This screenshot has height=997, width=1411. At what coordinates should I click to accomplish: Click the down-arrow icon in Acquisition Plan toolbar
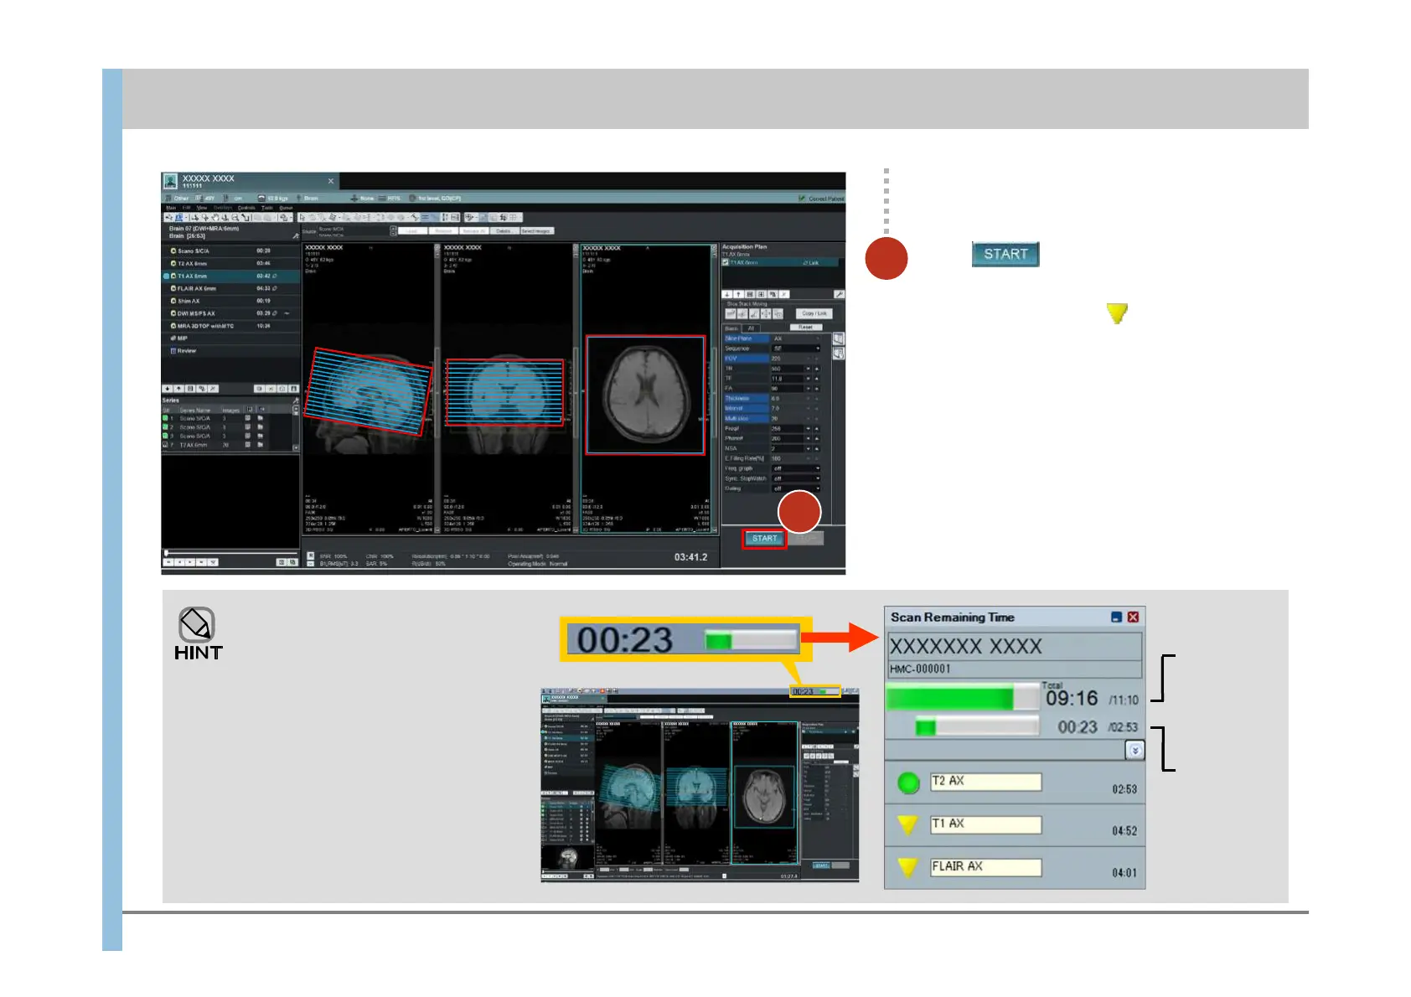727,294
